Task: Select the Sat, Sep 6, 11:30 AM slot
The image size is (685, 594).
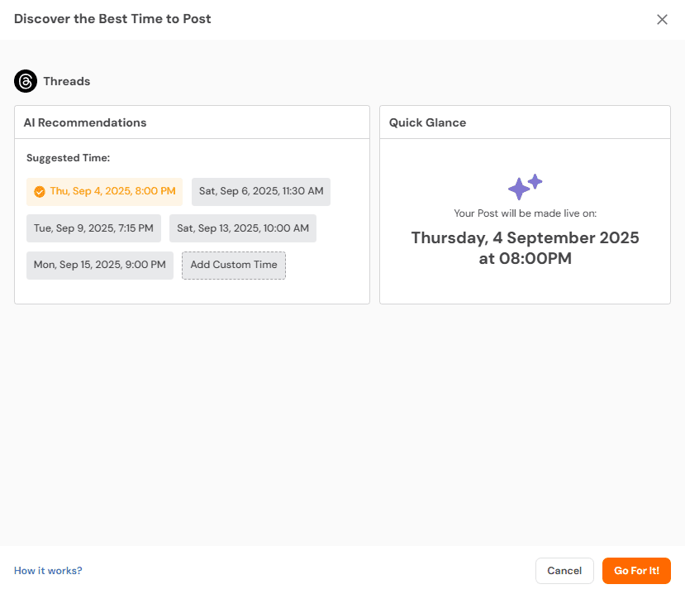Action: tap(260, 191)
